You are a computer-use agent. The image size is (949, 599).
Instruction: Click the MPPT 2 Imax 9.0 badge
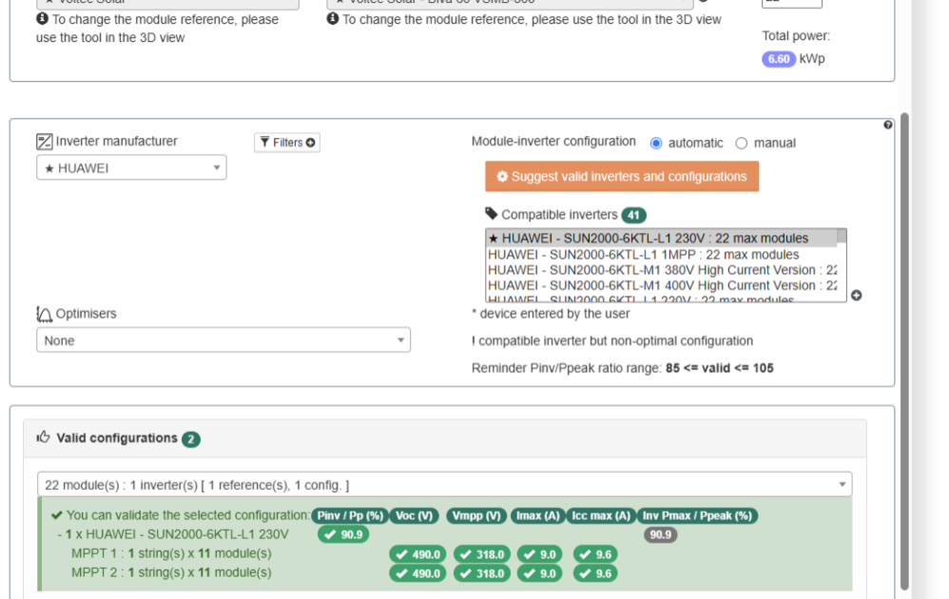[539, 573]
